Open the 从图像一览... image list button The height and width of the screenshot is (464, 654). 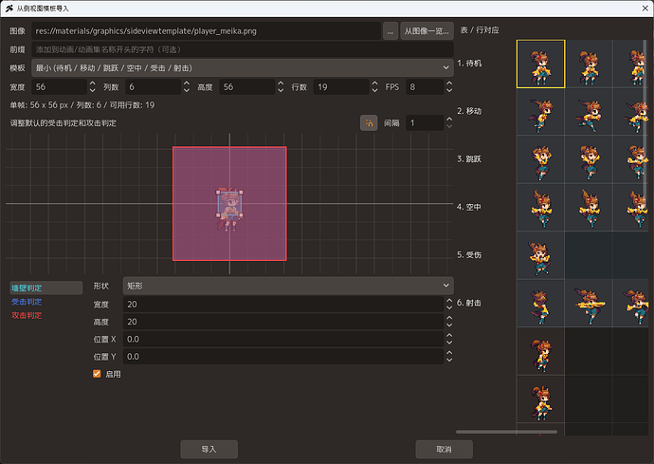coord(427,31)
